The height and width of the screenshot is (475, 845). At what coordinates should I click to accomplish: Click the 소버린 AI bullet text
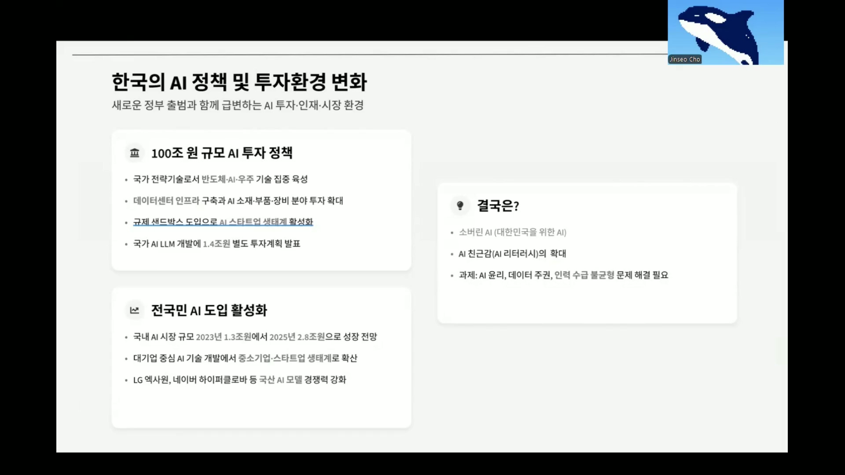[x=512, y=232]
